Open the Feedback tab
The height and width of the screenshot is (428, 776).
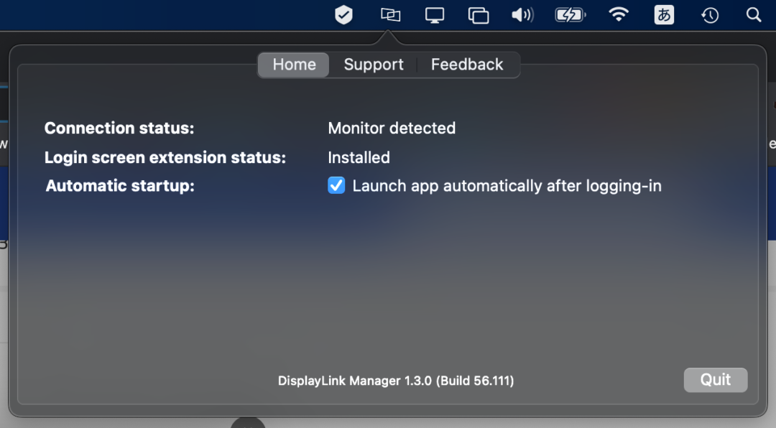coord(467,65)
